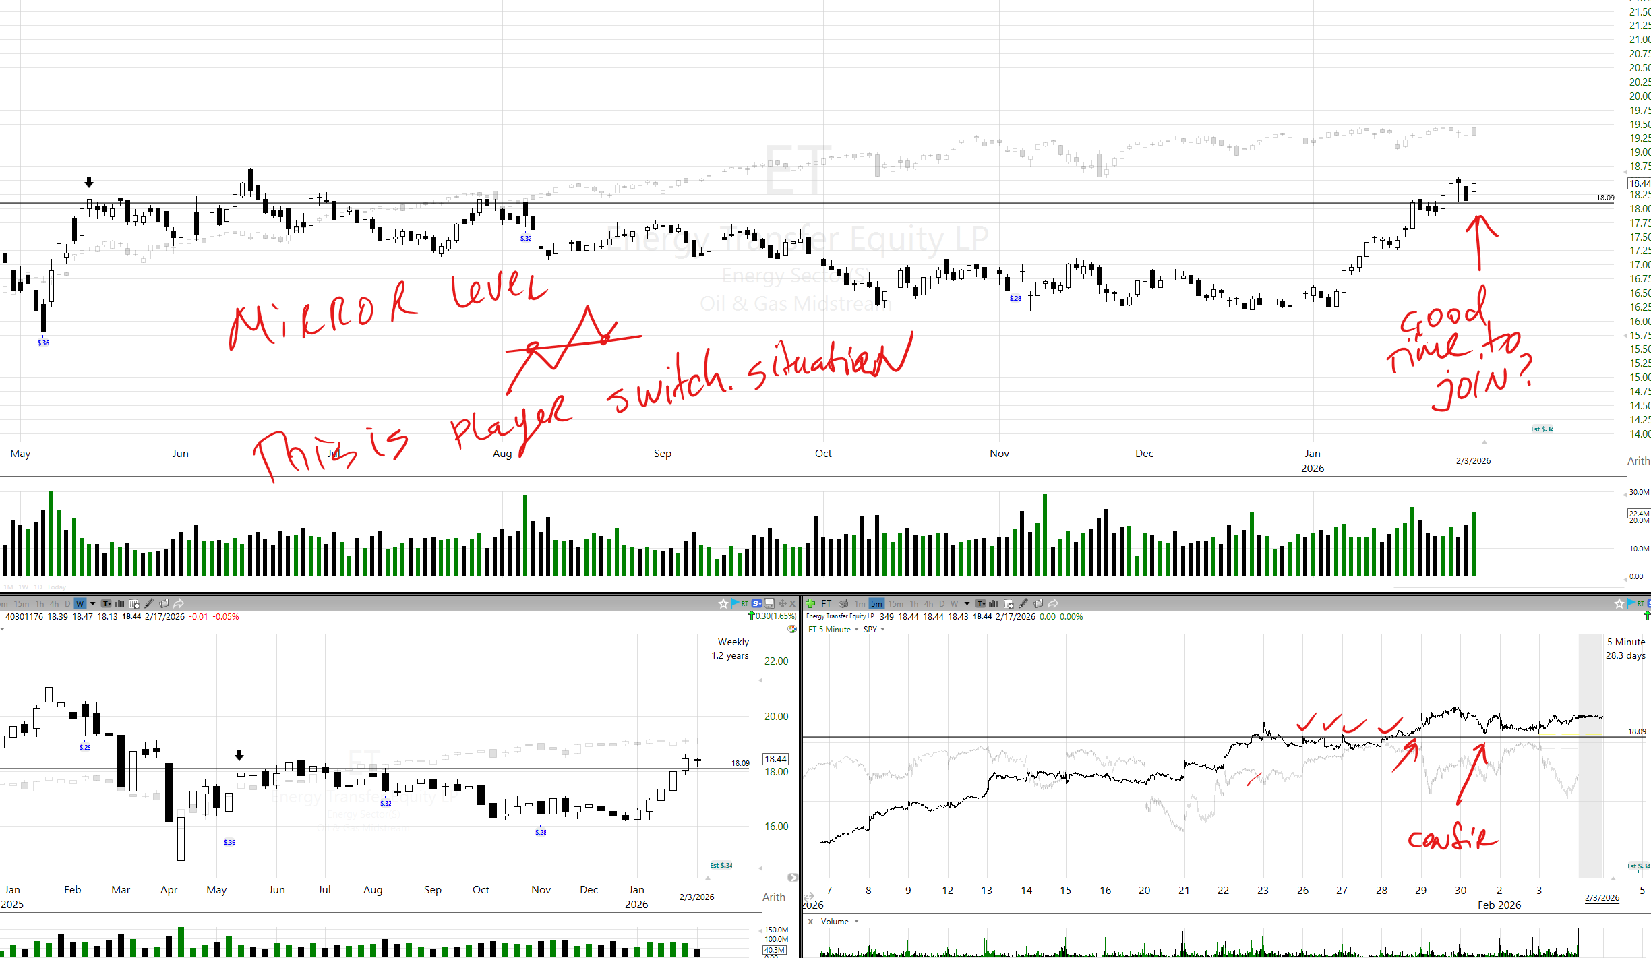This screenshot has width=1651, height=958.
Task: Click the favorite star icon in weekly chart
Action: point(723,603)
